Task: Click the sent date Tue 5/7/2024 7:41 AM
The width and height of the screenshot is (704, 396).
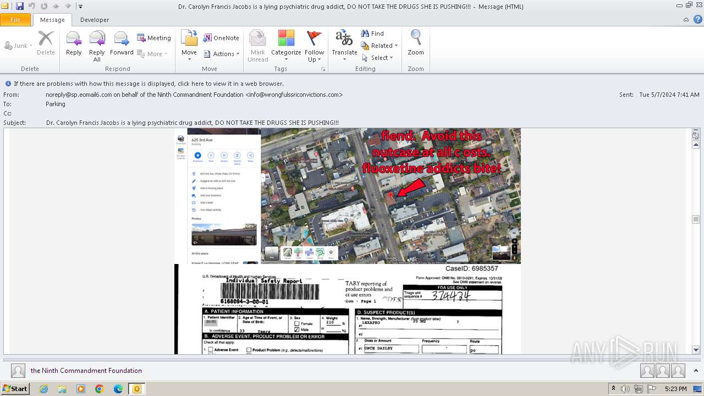Action: (669, 95)
